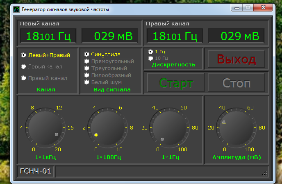Screen dimensions: 282x184
Task: Choose Прямоугольный waveform option
Action: pos(87,61)
